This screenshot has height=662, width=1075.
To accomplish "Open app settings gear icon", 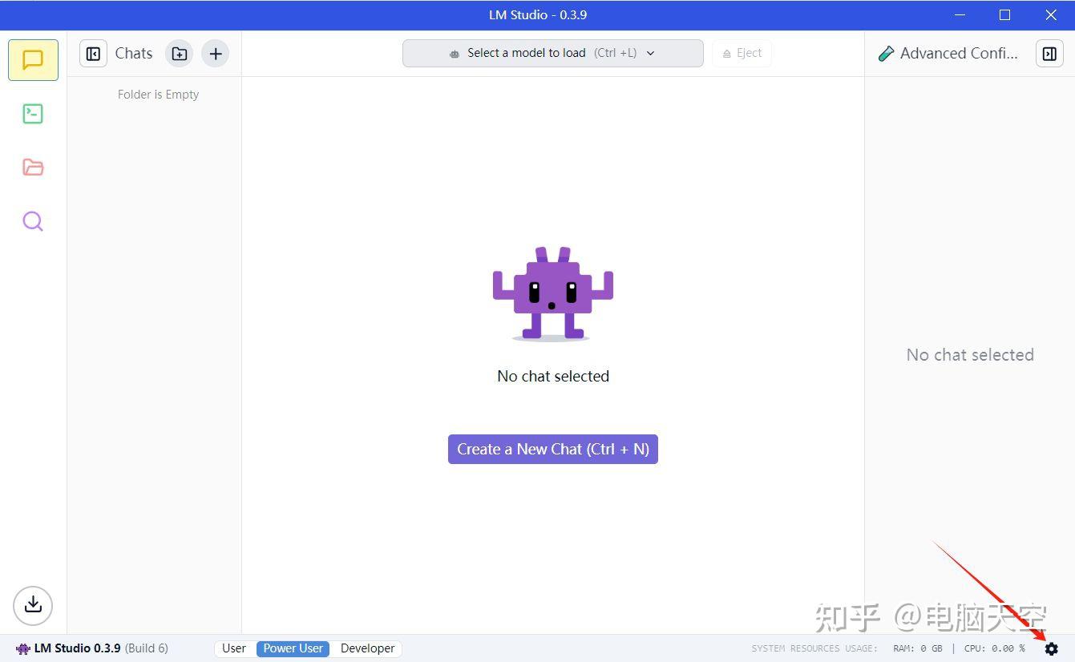I will pos(1052,649).
